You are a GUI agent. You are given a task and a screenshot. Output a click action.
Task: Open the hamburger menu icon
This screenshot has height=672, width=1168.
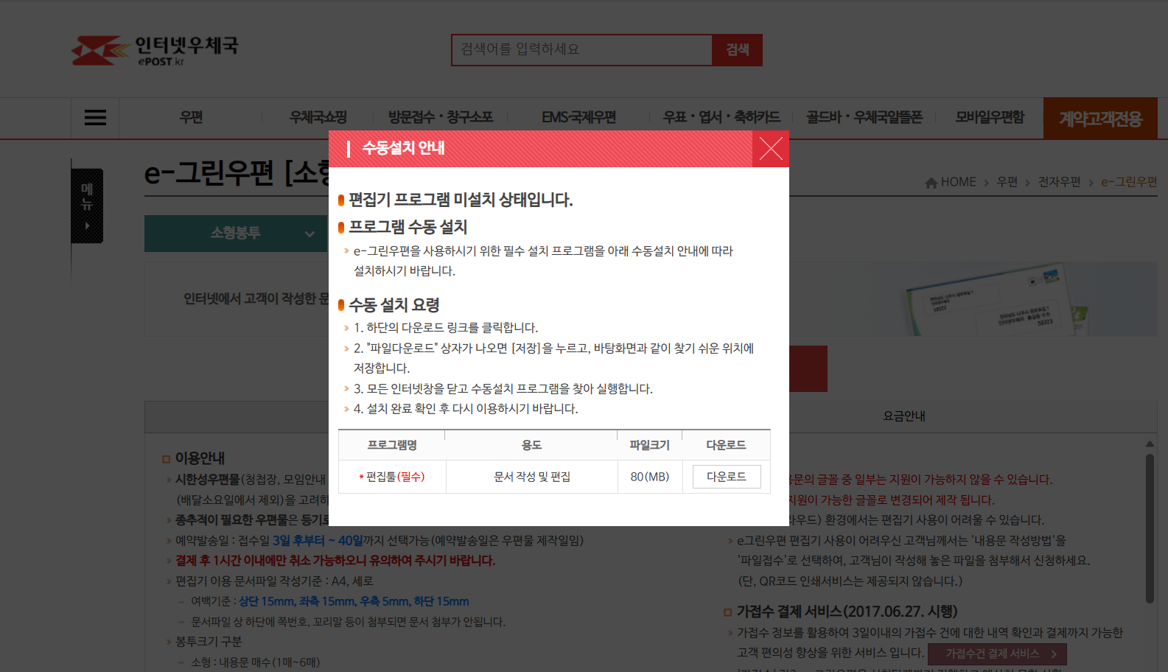click(x=95, y=118)
